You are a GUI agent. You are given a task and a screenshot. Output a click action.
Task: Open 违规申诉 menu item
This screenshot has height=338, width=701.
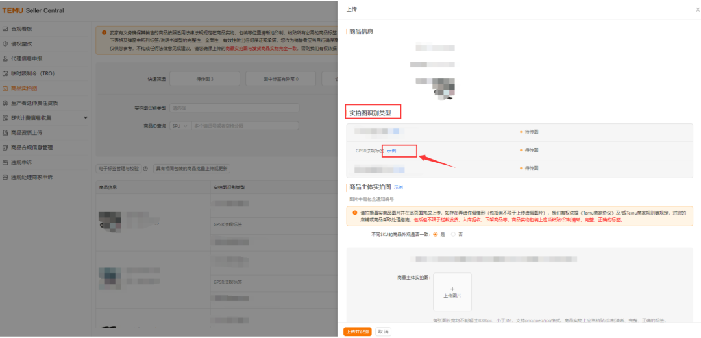(x=21, y=162)
